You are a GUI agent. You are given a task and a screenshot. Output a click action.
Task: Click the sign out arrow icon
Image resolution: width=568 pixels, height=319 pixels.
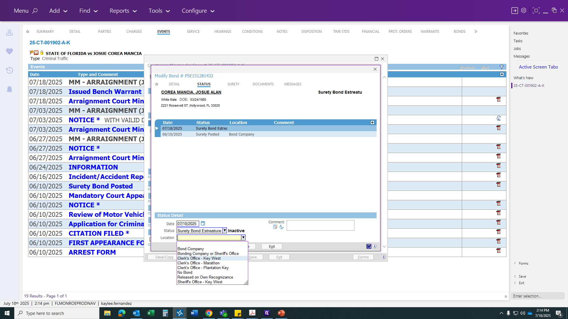pos(515,11)
